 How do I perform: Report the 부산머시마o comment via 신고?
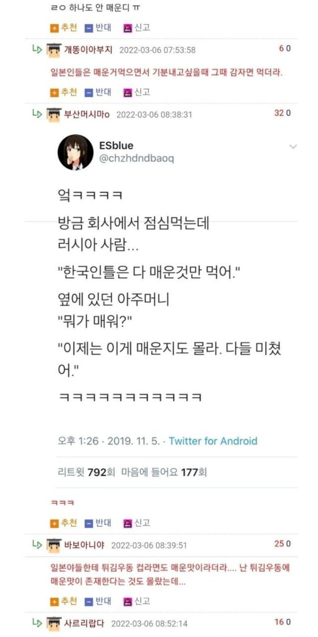pyautogui.click(x=137, y=523)
